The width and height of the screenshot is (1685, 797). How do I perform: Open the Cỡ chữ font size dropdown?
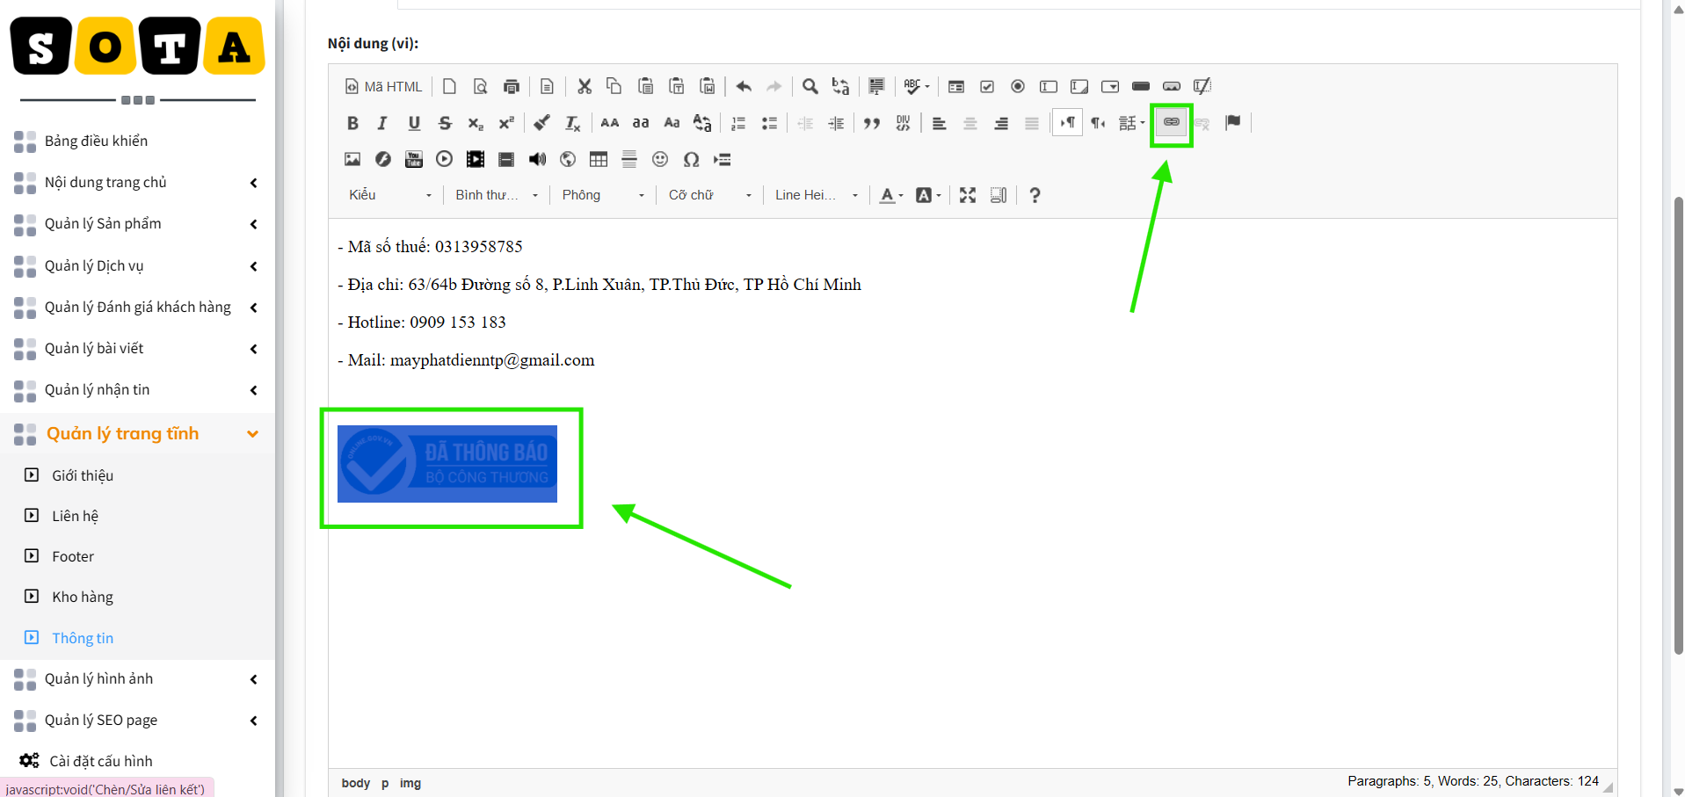710,195
